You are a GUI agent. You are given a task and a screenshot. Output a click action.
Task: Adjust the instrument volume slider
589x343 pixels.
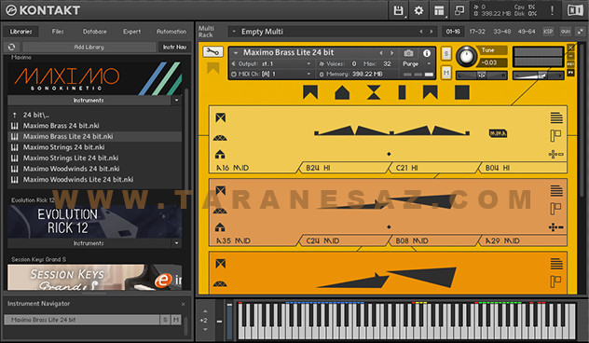(538, 75)
